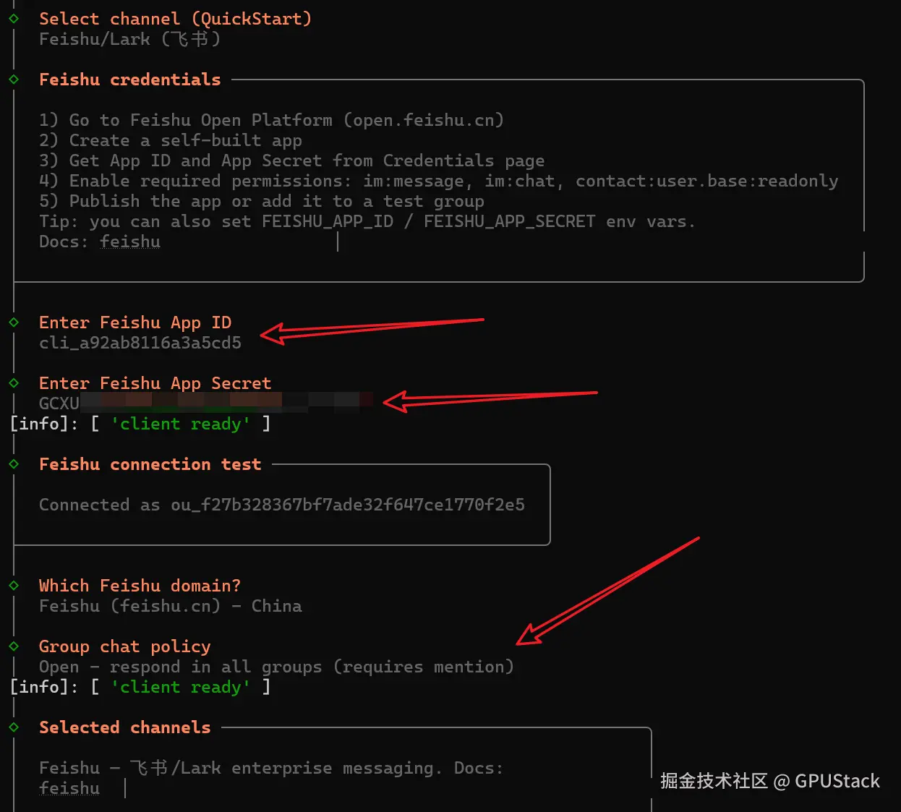The image size is (901, 812).
Task: Click the 'Selected channels' section title
Action: pyautogui.click(x=125, y=727)
